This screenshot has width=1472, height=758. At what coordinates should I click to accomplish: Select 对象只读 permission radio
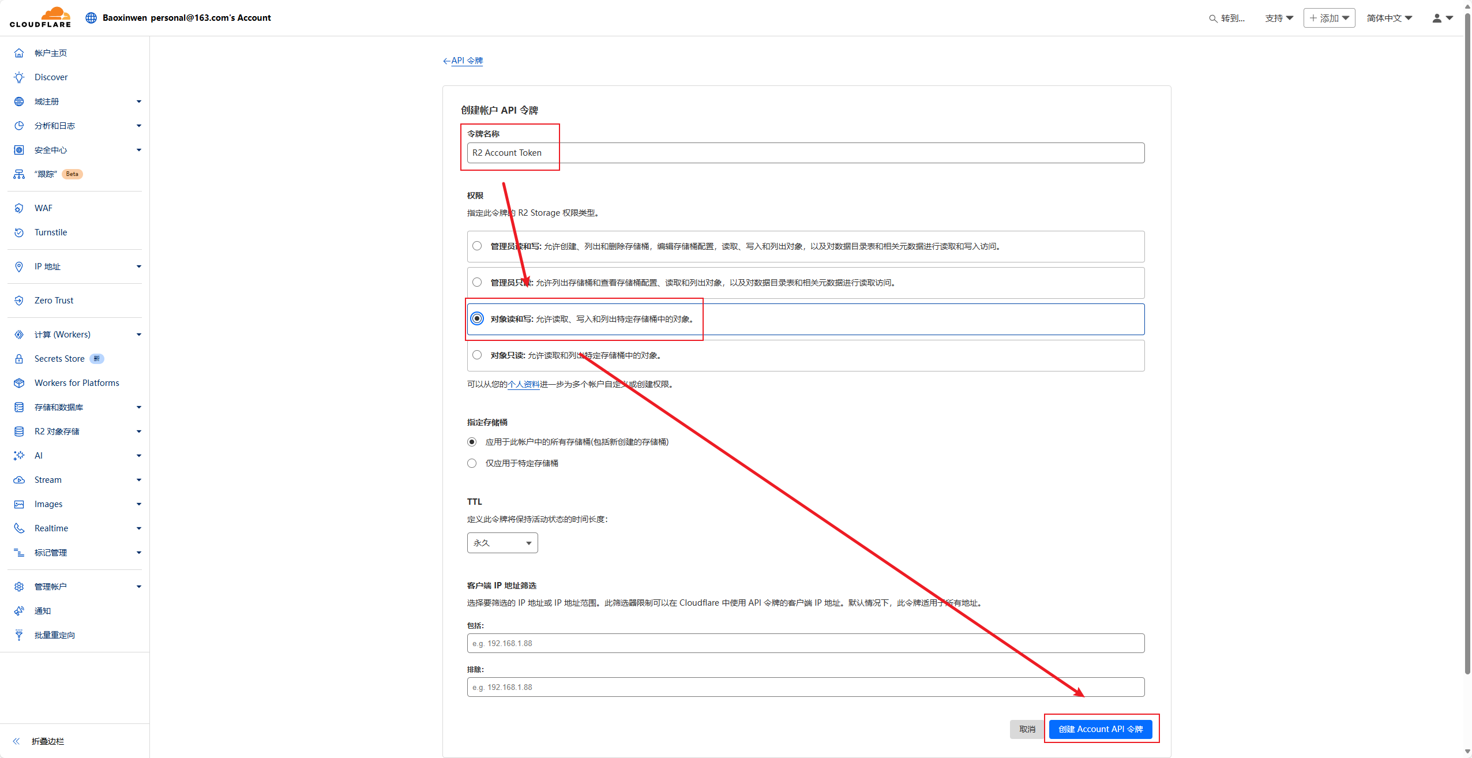[x=477, y=355]
